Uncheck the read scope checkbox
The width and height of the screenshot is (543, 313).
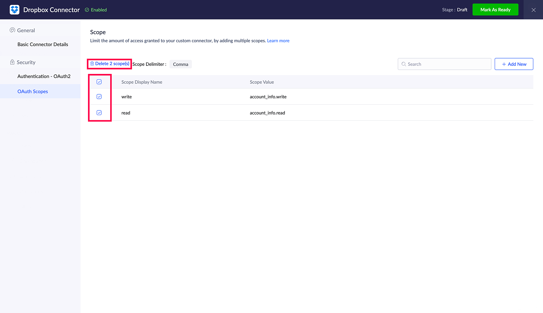coord(99,113)
